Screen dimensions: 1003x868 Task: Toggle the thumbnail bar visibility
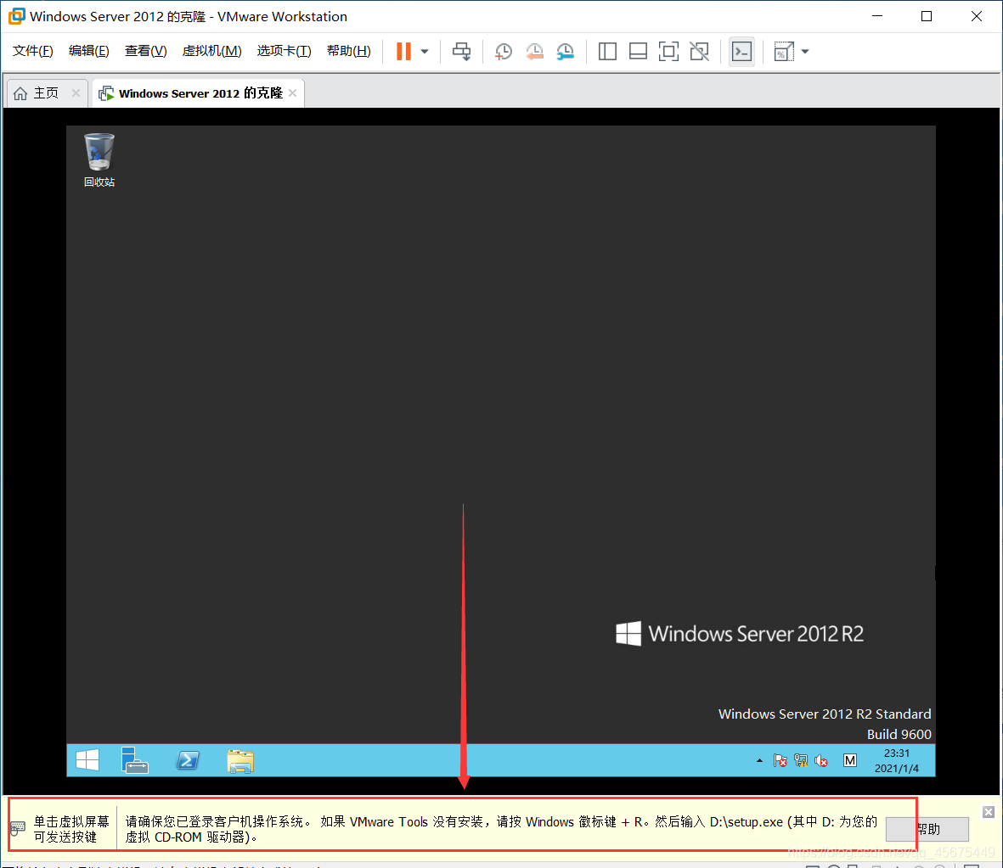[x=638, y=51]
